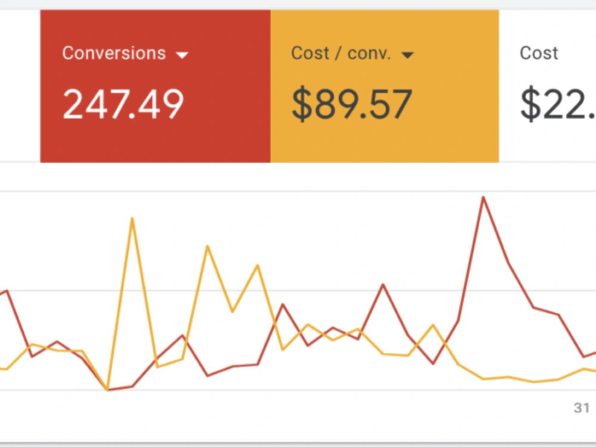Open the Cost / conv. dropdown arrow
This screenshot has height=447, width=596.
pyautogui.click(x=408, y=55)
